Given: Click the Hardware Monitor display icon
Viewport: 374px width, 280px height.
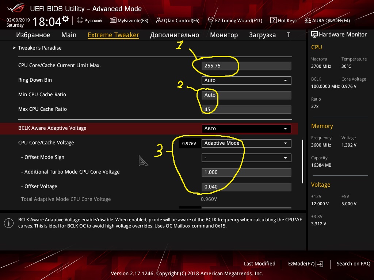Looking at the screenshot, I should [x=314, y=35].
